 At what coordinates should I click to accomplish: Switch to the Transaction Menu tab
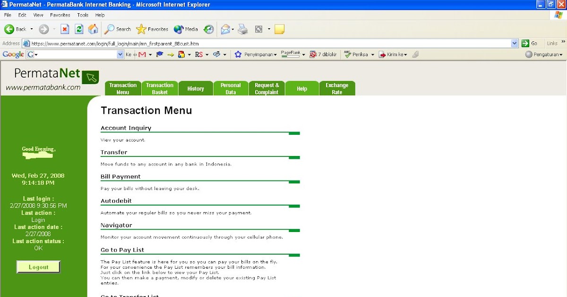(x=123, y=89)
